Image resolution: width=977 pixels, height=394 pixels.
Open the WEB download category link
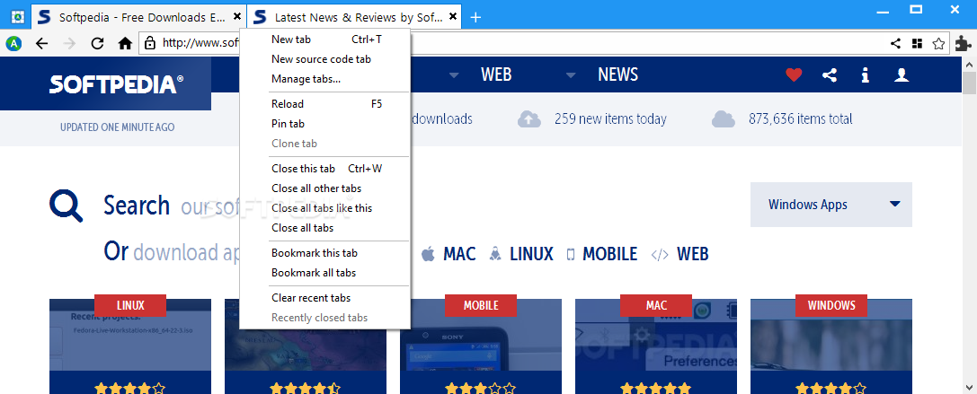pyautogui.click(x=693, y=254)
